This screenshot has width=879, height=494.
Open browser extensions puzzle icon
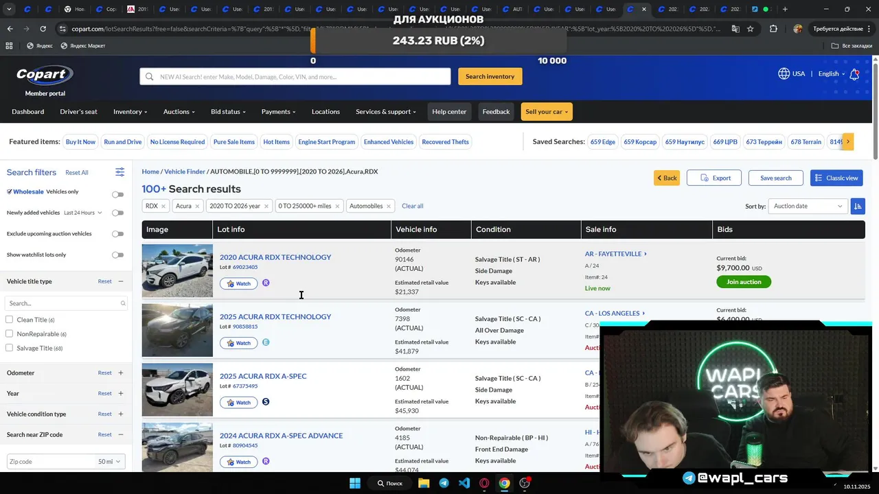773,29
